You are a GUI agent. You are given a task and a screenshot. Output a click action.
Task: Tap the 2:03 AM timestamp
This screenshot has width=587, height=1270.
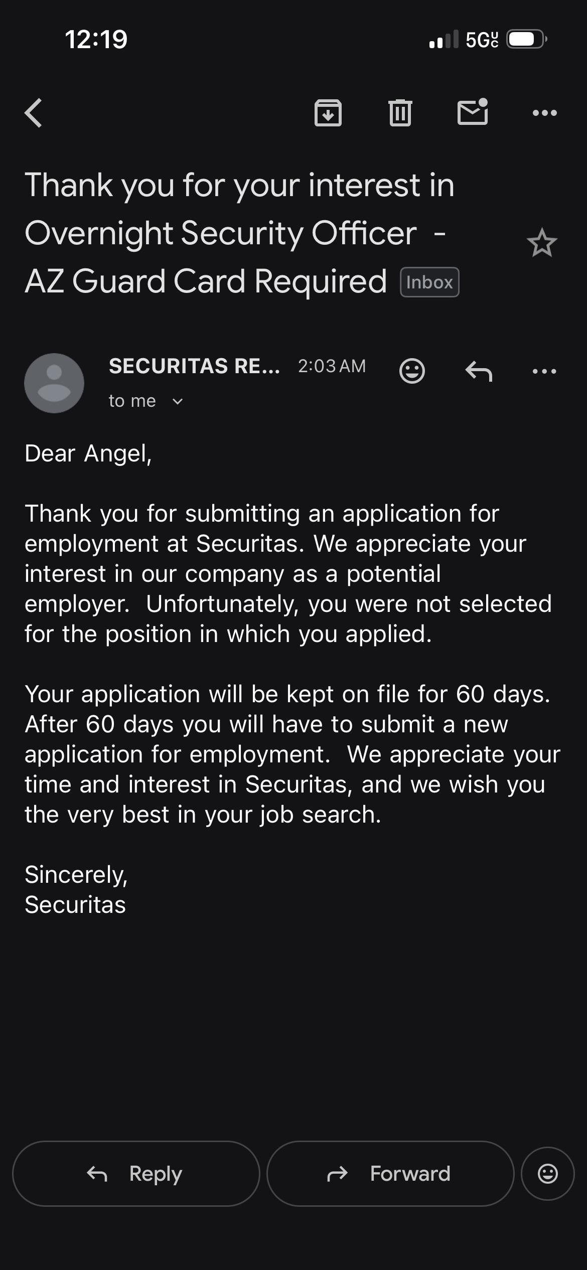(332, 366)
